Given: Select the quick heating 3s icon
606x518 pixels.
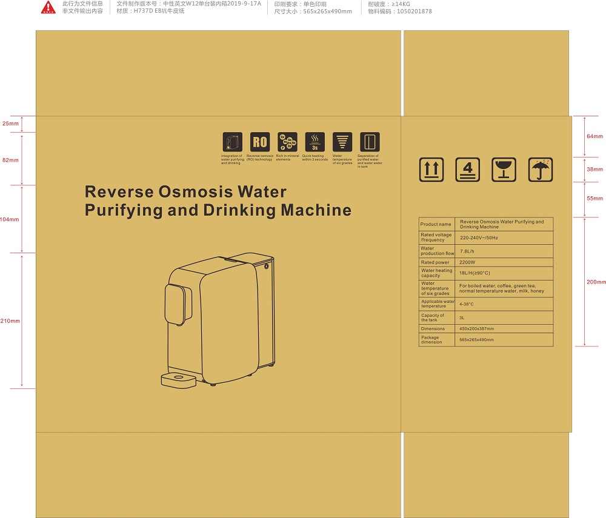Looking at the screenshot, I should pos(315,142).
